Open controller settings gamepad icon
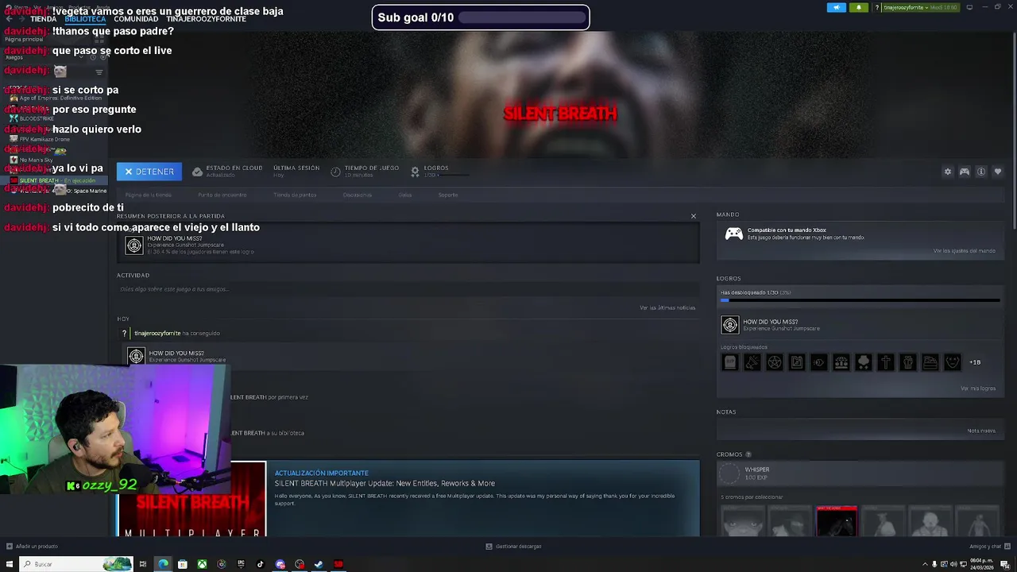 (965, 172)
